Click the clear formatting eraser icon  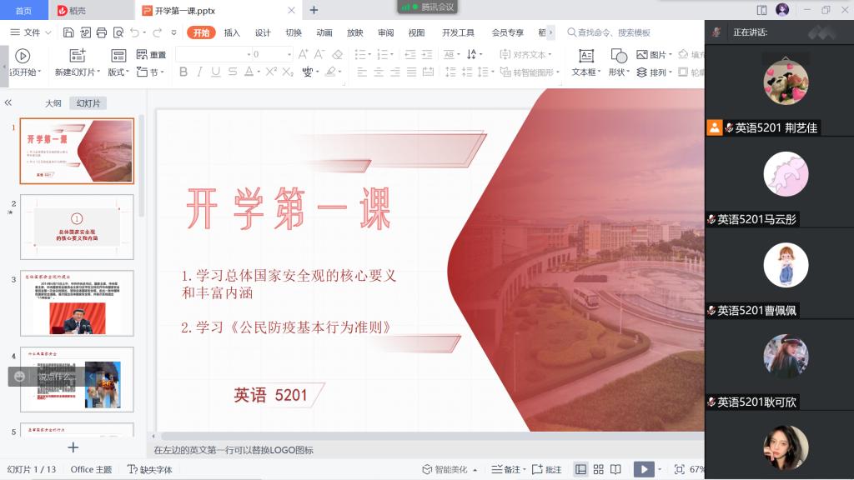coord(337,54)
